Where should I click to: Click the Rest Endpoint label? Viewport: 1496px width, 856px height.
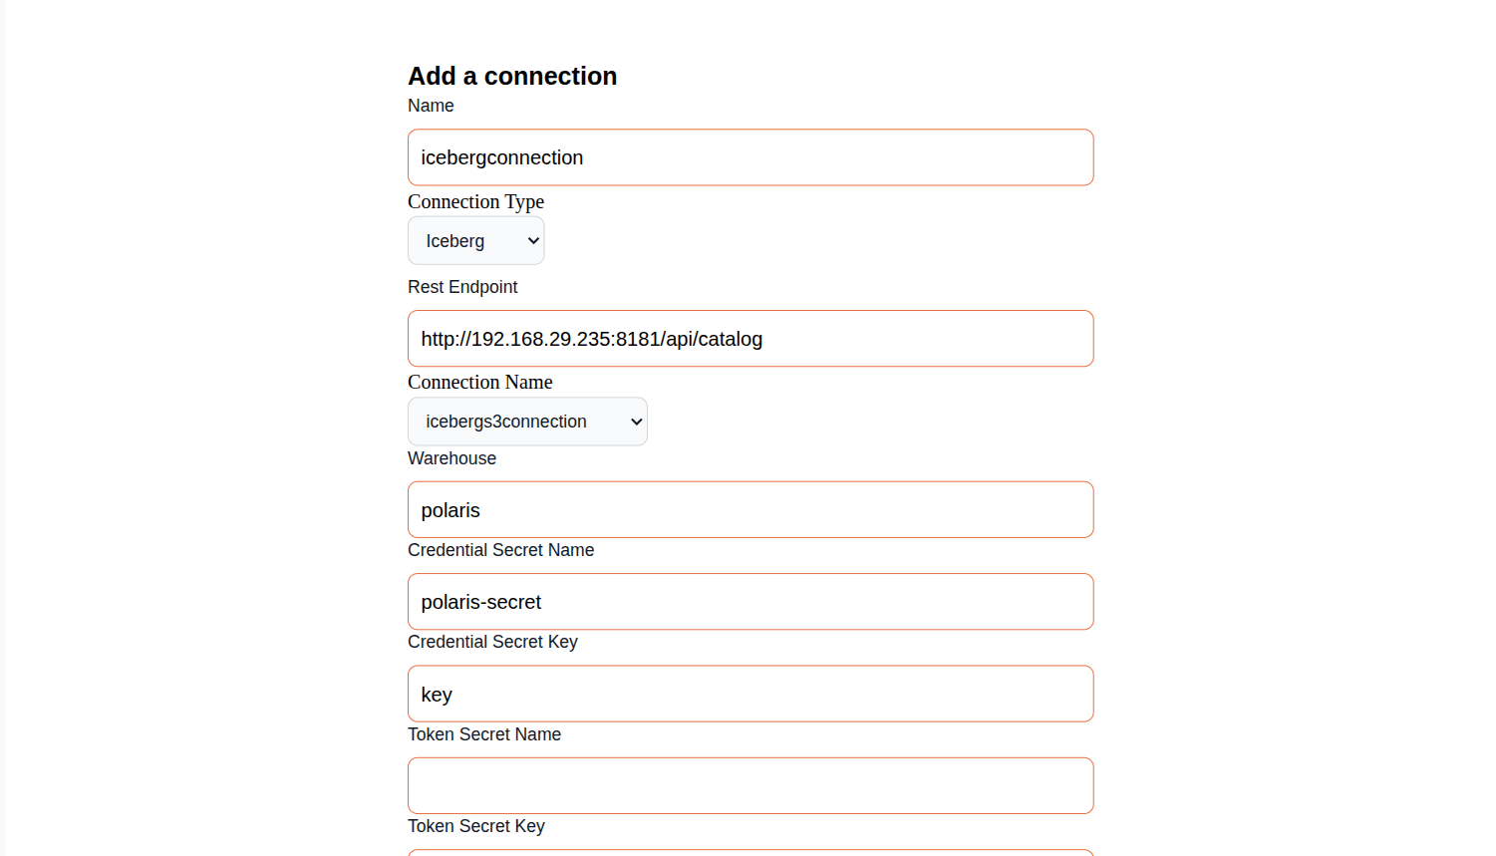pyautogui.click(x=462, y=287)
